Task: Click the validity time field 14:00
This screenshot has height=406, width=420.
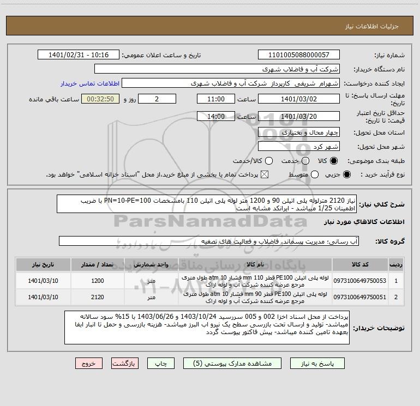Action: coord(216,116)
